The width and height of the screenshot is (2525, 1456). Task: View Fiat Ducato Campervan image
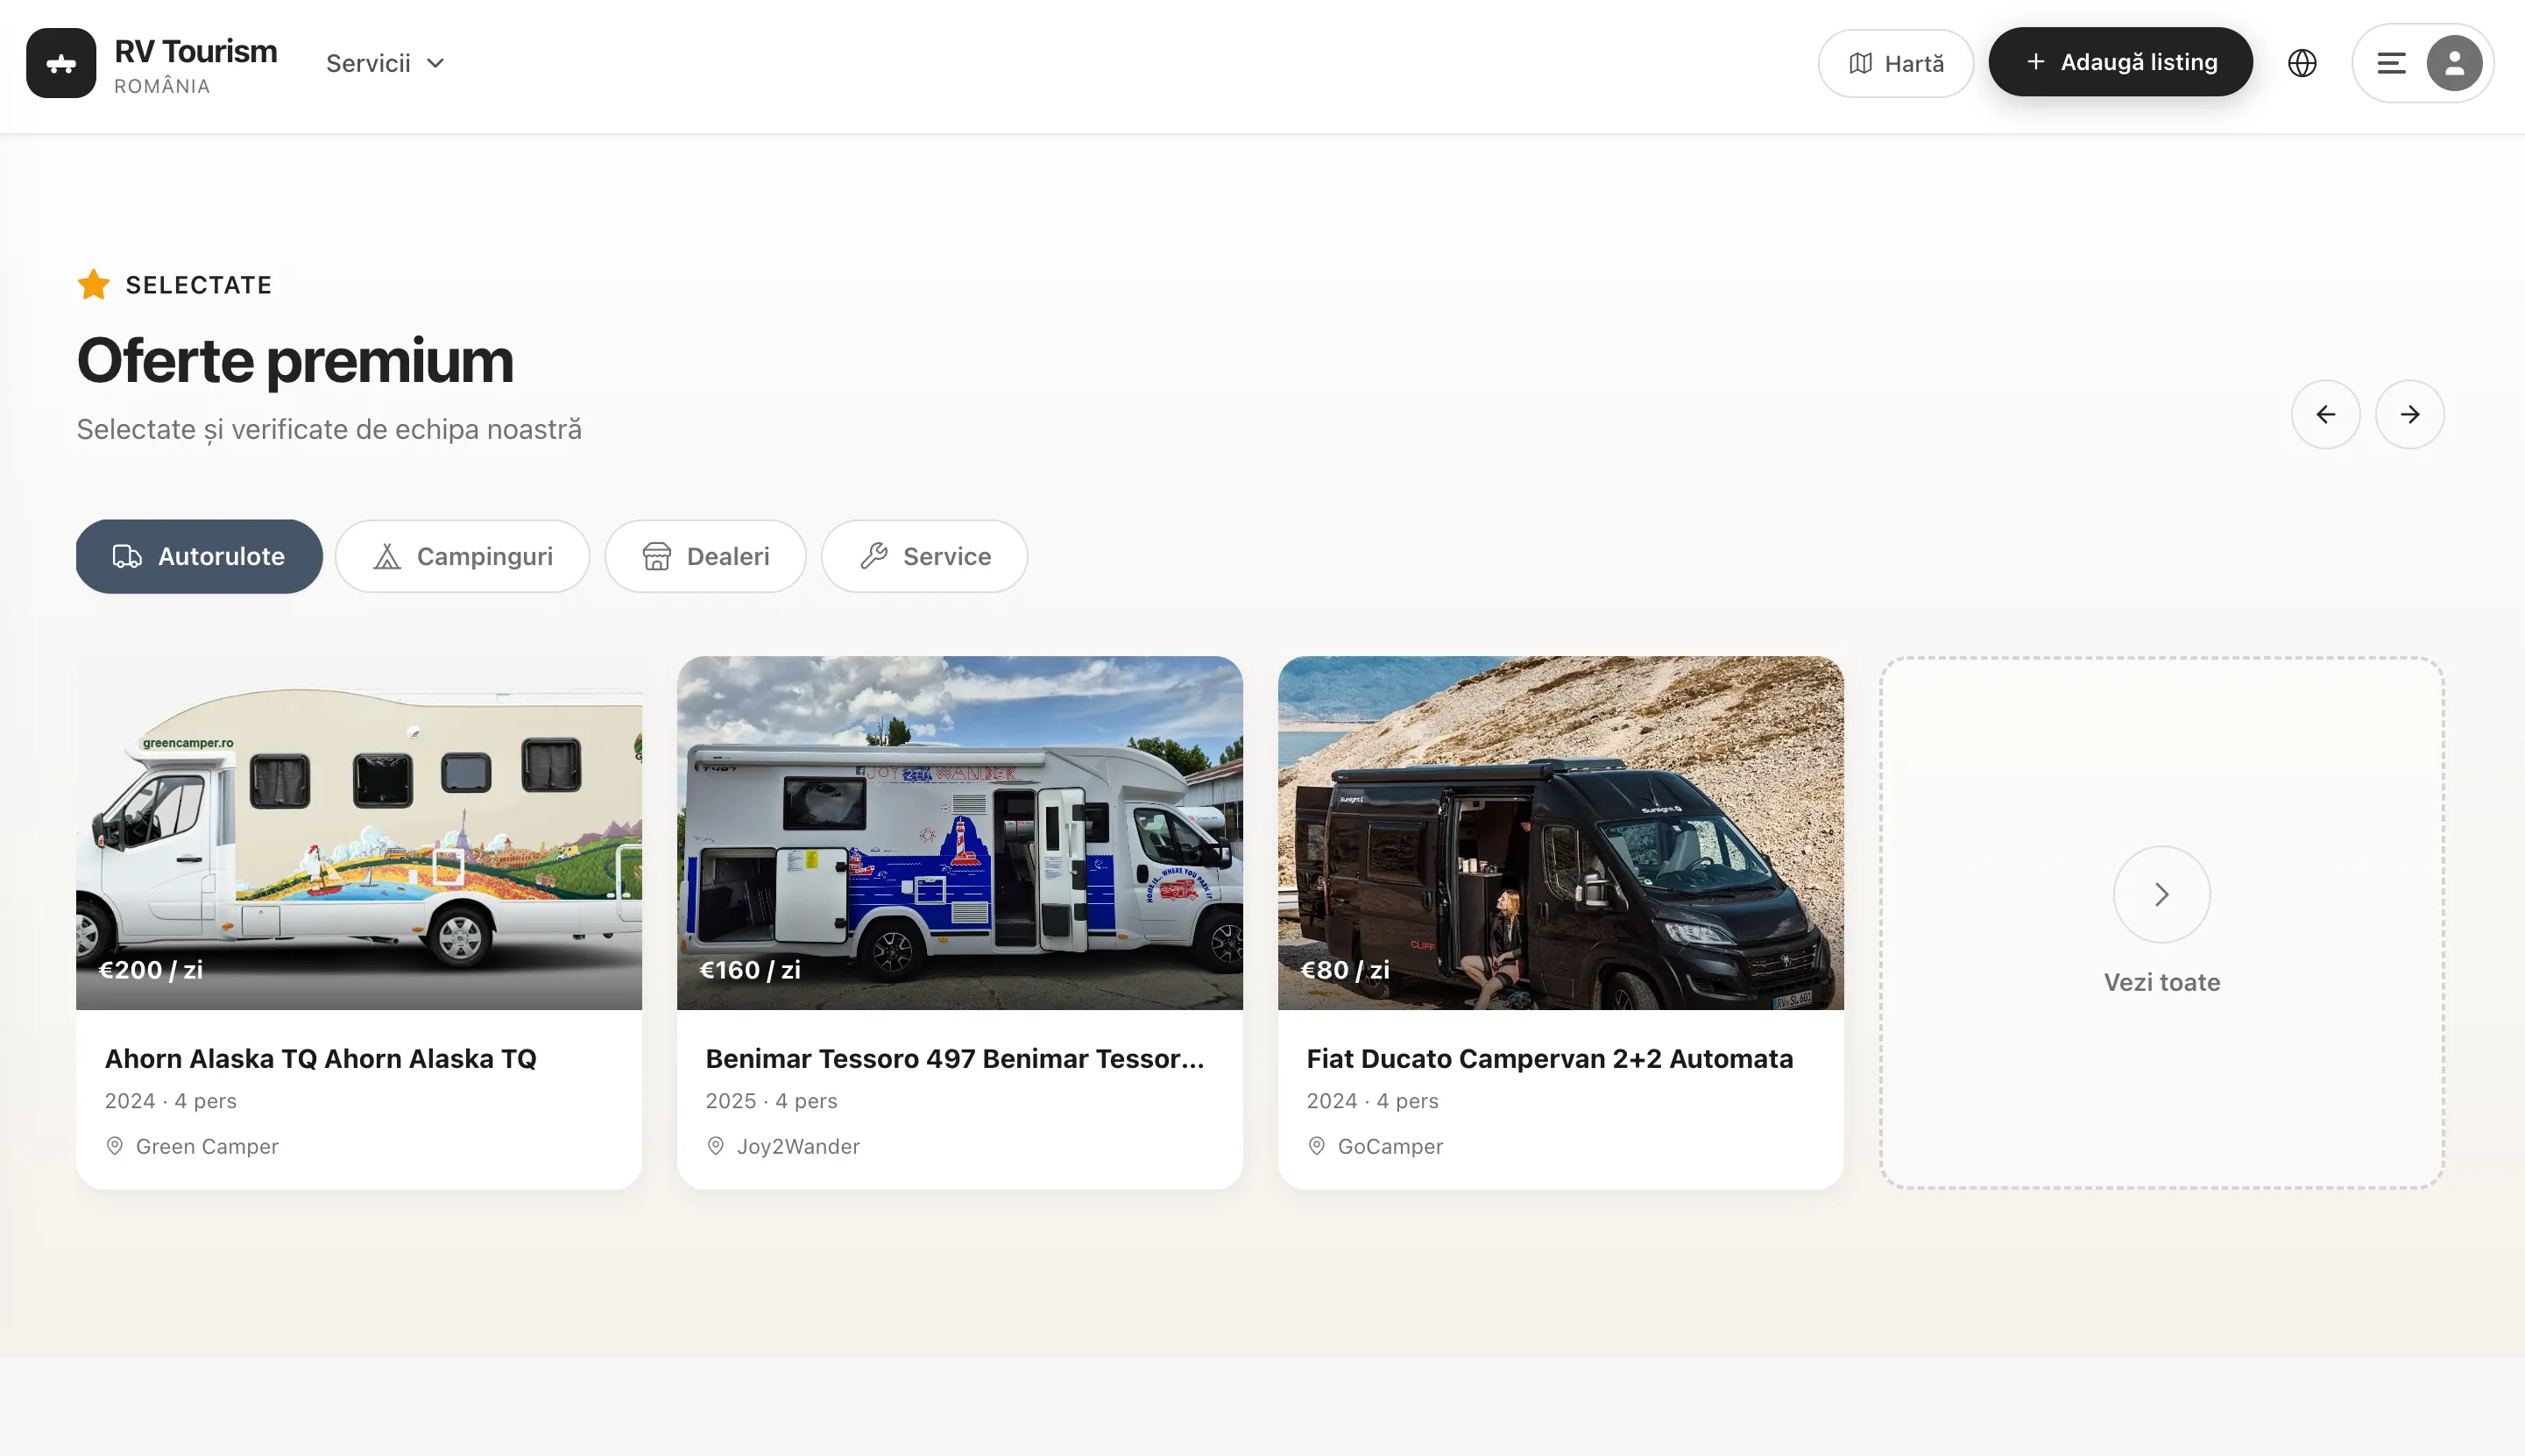point(1560,832)
